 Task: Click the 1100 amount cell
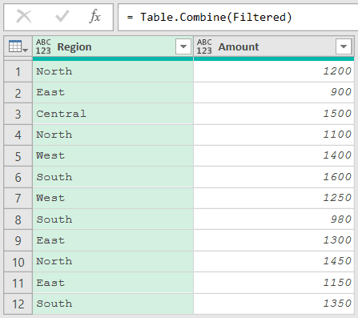coord(274,135)
